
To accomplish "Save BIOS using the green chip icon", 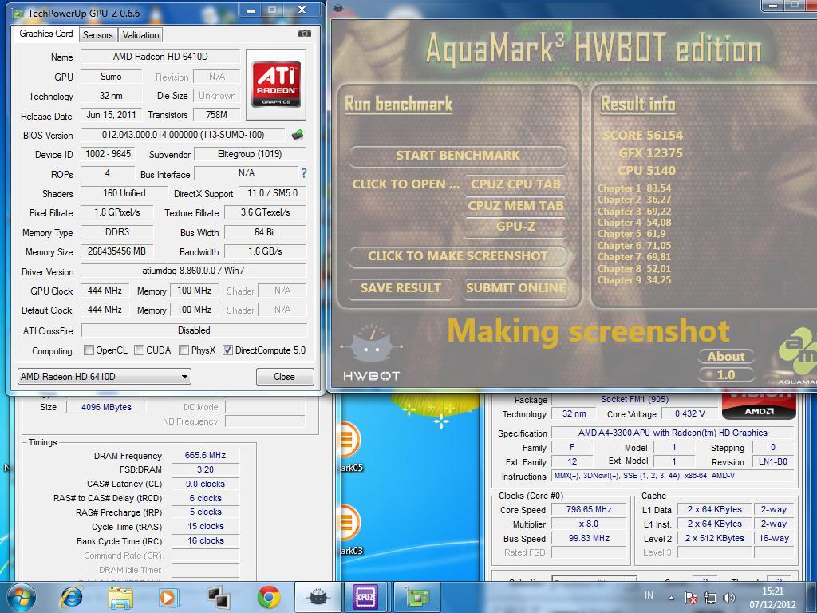I will (298, 135).
